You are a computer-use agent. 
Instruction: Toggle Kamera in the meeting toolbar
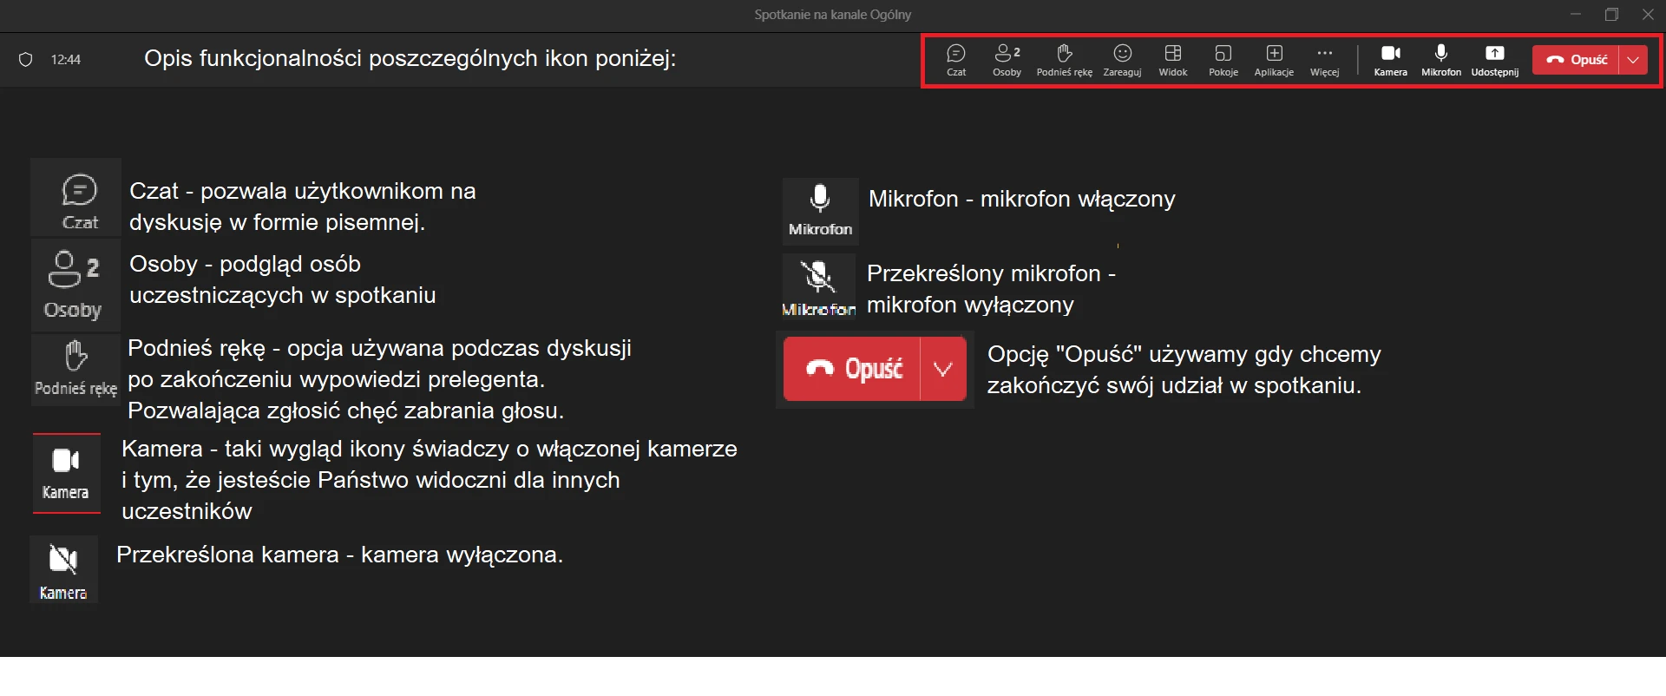[1390, 60]
